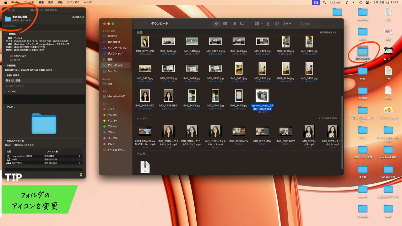Viewport: 402px width, 226px height.
Task: Switch Finder to list view
Action: pyautogui.click(x=225, y=24)
